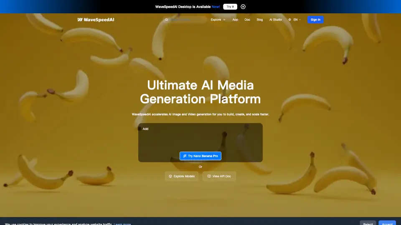Close the desktop availability banner
Image resolution: width=401 pixels, height=225 pixels.
coord(243,7)
